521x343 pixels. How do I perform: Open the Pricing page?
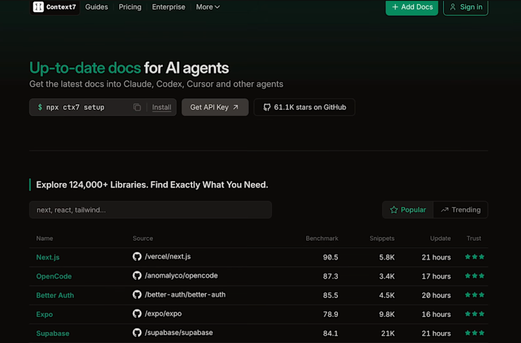pyautogui.click(x=130, y=7)
